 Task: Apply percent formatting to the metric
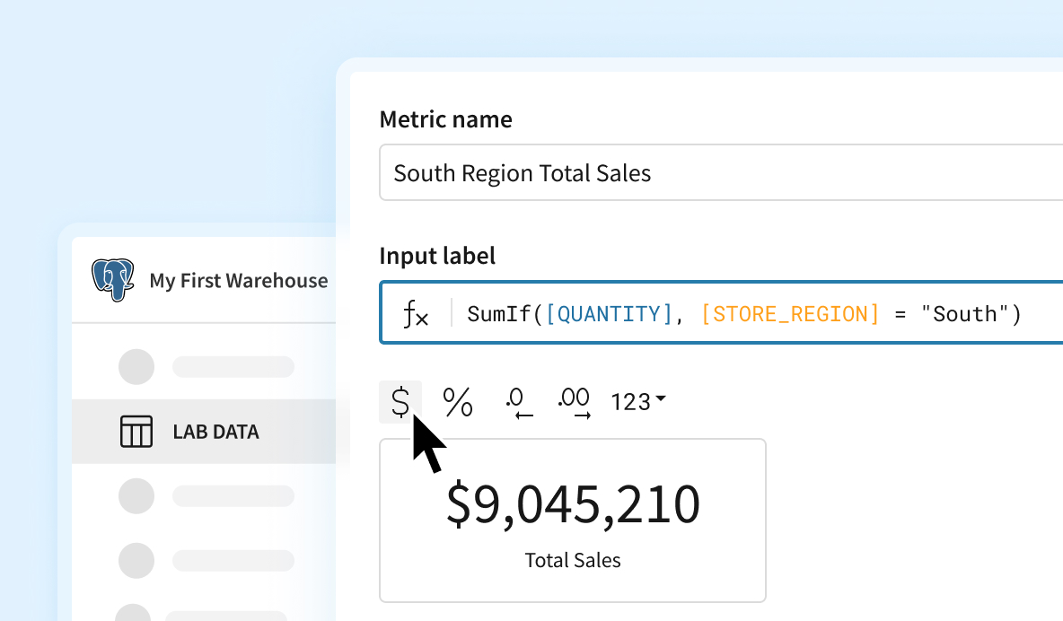[458, 402]
